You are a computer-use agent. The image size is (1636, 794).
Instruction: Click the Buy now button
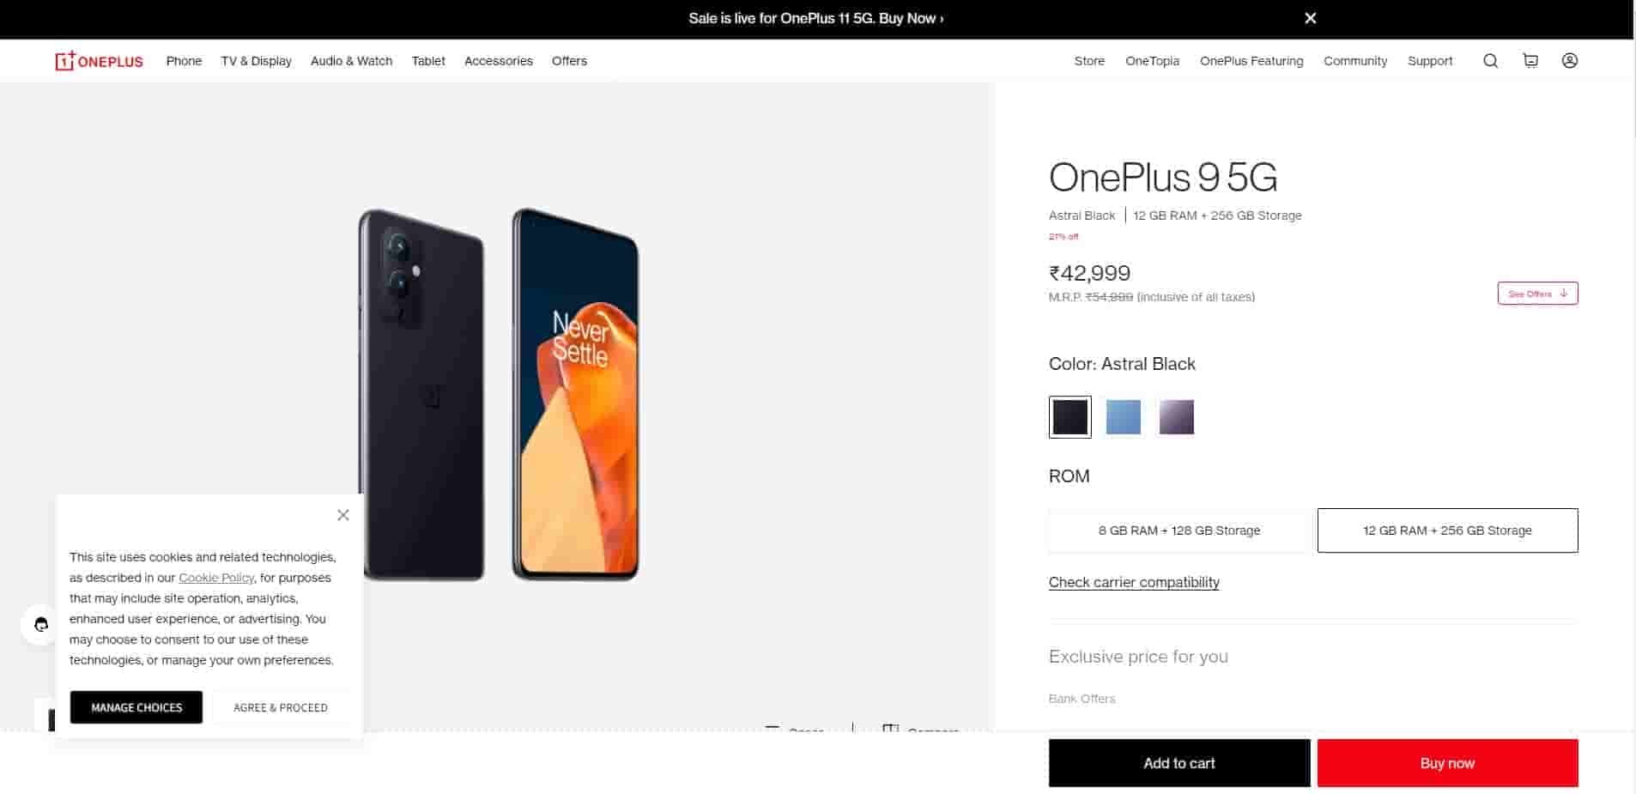click(1447, 763)
